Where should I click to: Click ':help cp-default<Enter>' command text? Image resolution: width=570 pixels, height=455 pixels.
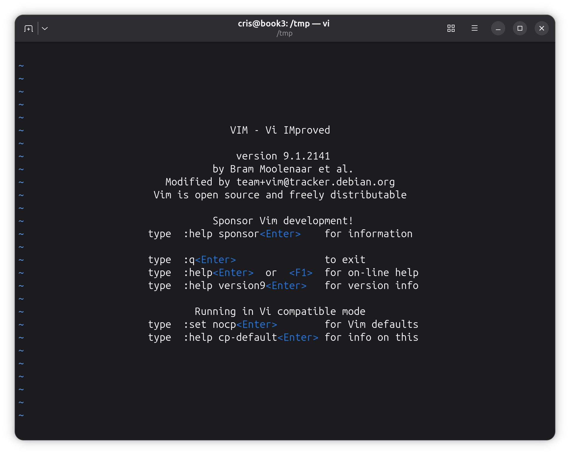(251, 337)
